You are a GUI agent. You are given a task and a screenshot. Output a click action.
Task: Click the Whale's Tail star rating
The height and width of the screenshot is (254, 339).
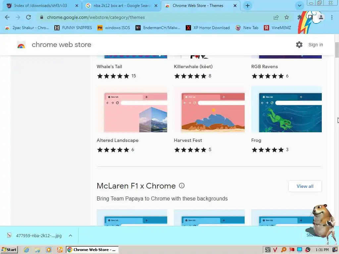[113, 76]
